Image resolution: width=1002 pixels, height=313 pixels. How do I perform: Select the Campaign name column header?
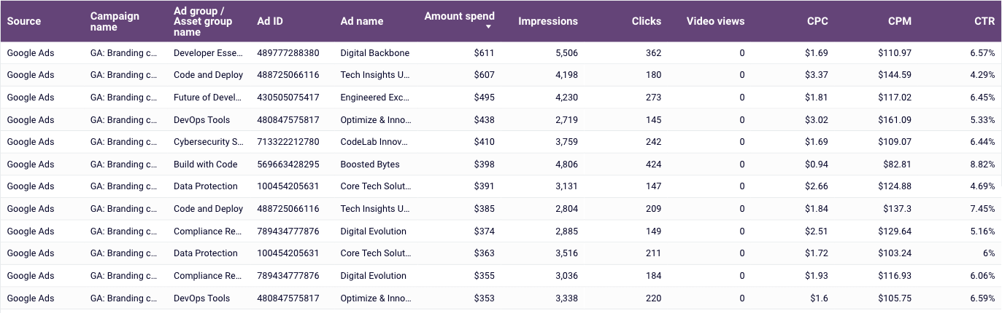click(x=115, y=21)
